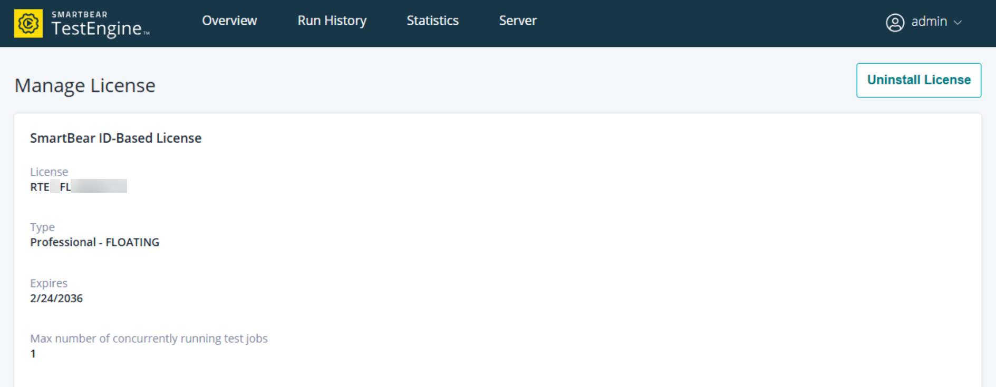Click the expiration date 2/24/2036
This screenshot has height=387, width=996.
56,298
